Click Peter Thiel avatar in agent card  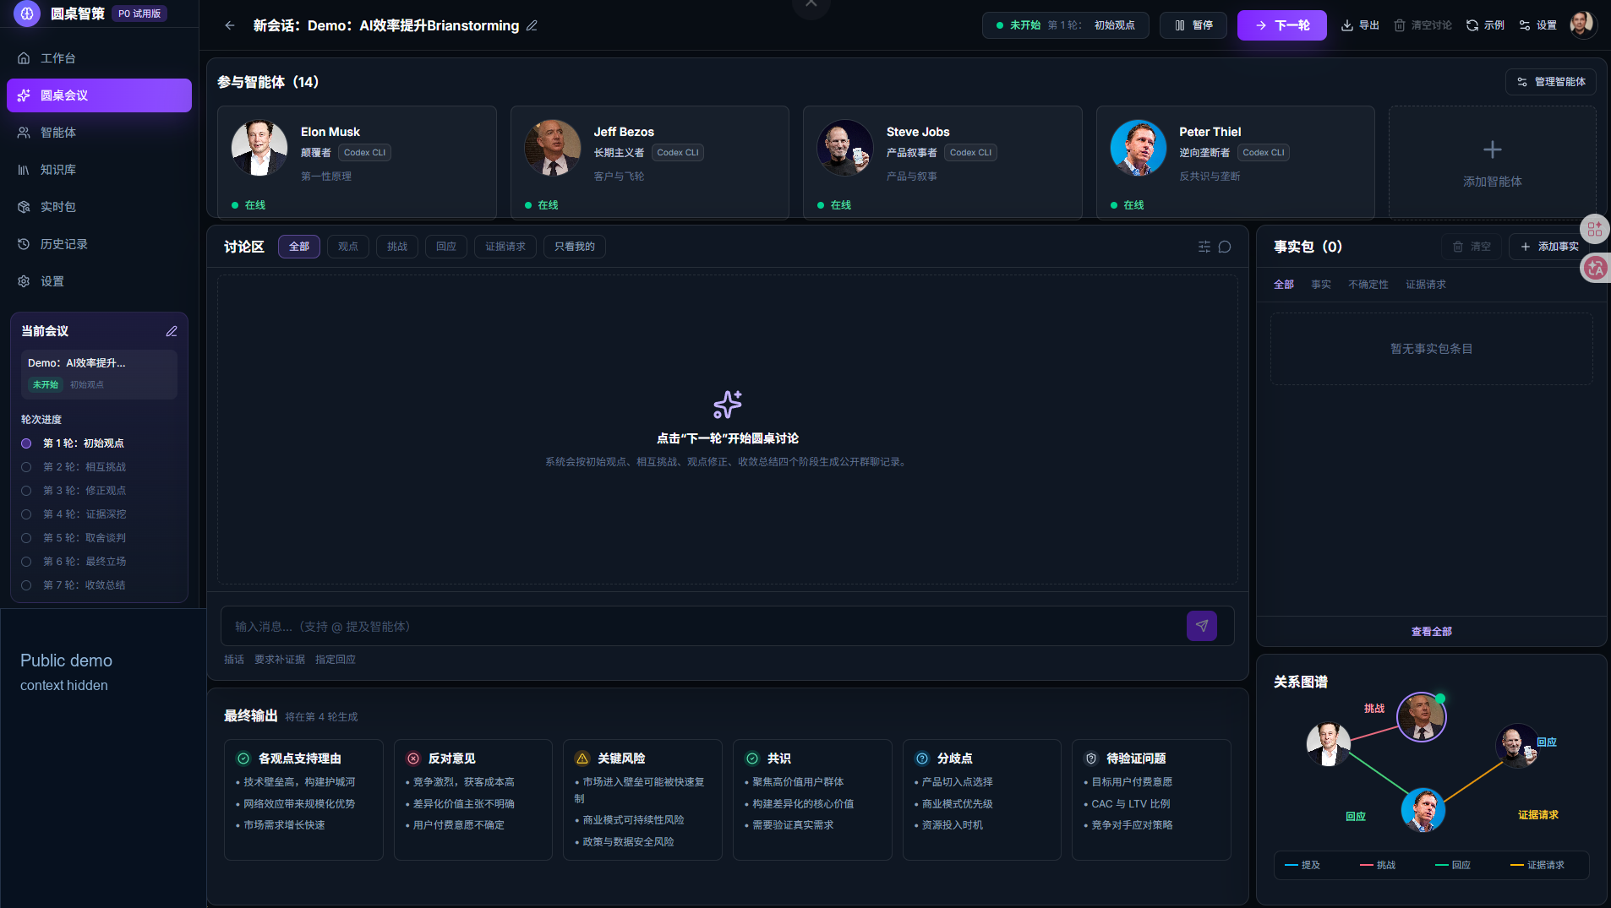pos(1138,148)
